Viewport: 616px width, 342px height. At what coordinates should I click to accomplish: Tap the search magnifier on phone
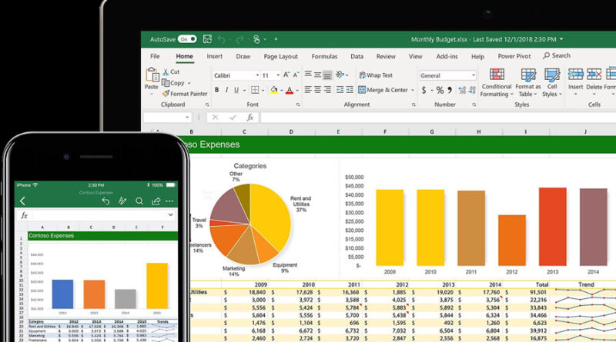[139, 201]
